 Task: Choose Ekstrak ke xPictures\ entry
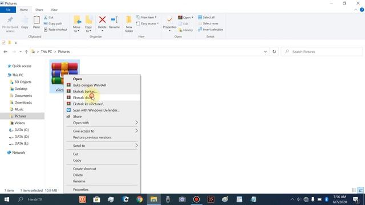[102, 104]
